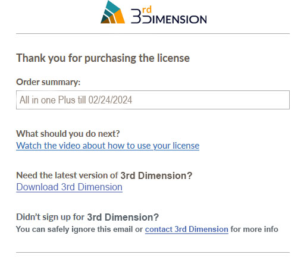Click the 'Need the latest version of' heading text
Image resolution: width=307 pixels, height=267 pixels.
67,175
